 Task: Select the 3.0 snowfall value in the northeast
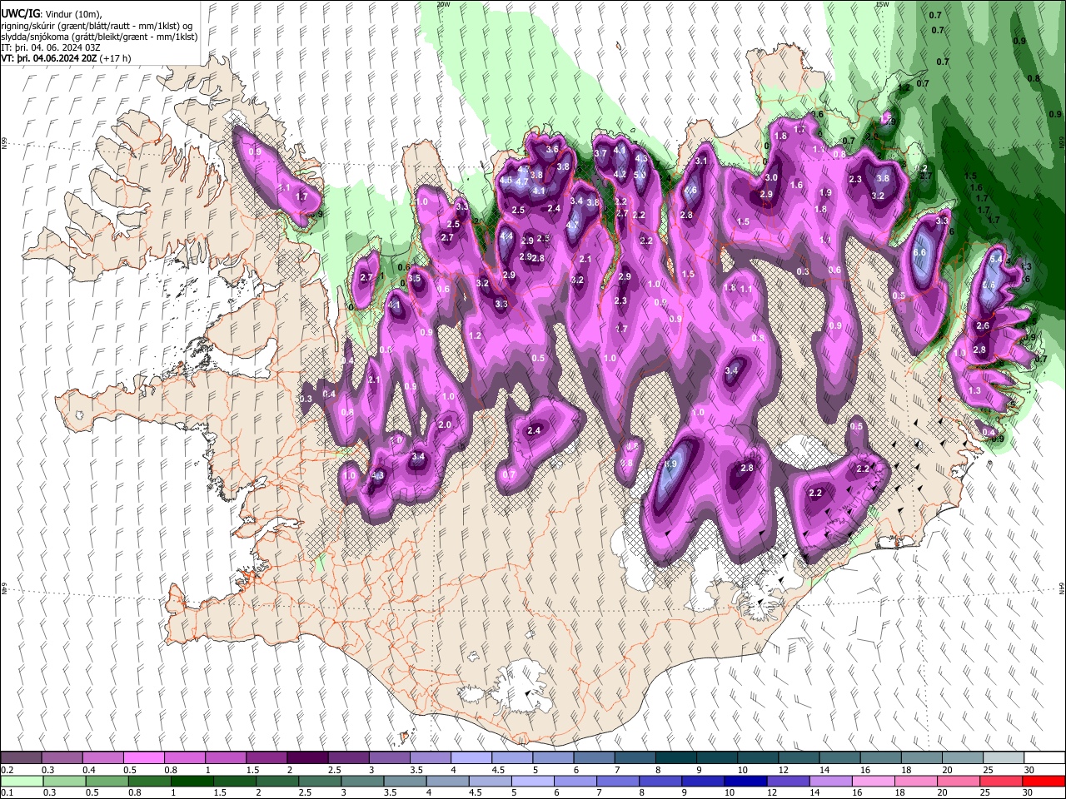click(x=771, y=177)
